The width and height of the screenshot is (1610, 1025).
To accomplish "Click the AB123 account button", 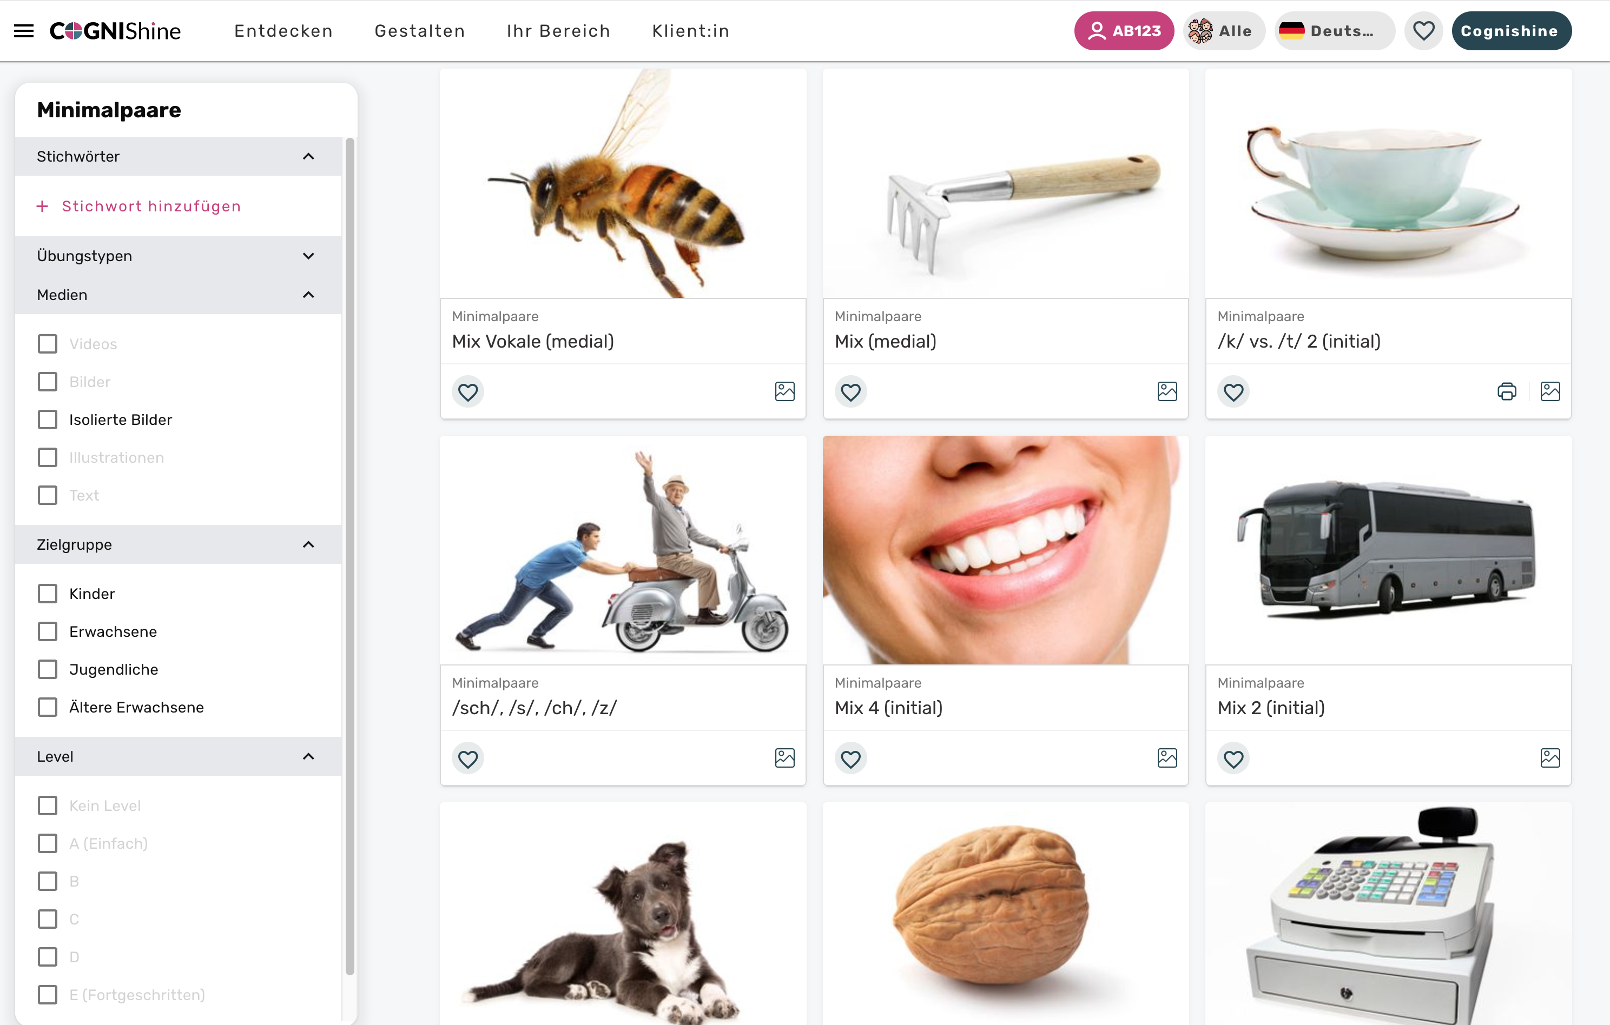I will [x=1124, y=31].
